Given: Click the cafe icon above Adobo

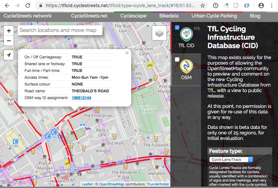Looking at the screenshot, I should pyautogui.click(x=92, y=166).
